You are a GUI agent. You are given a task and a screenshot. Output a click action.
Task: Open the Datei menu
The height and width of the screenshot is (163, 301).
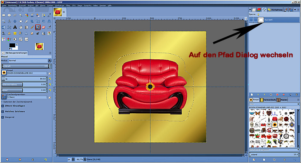point(4,5)
